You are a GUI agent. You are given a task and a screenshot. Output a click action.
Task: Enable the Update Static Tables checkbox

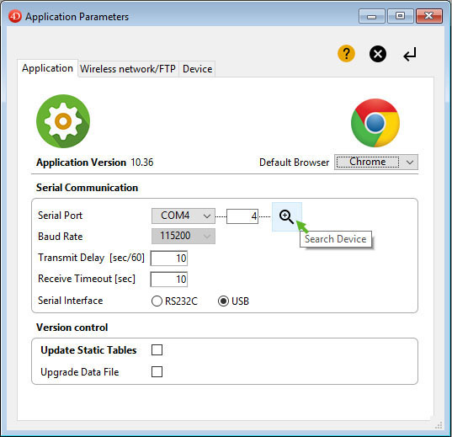pyautogui.click(x=157, y=350)
